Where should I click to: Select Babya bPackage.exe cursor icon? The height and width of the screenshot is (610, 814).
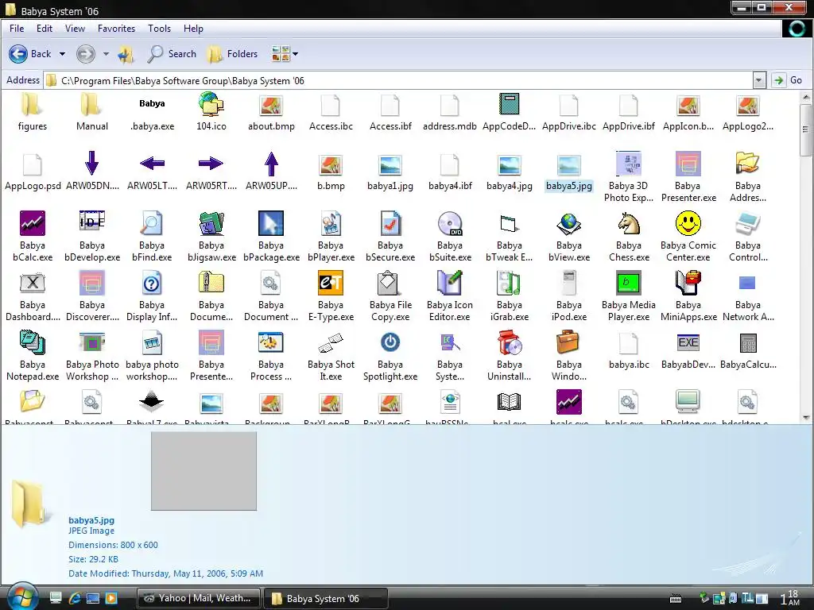point(271,223)
